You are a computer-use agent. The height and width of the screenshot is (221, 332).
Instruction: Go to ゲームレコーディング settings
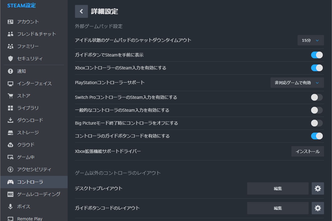38,194
